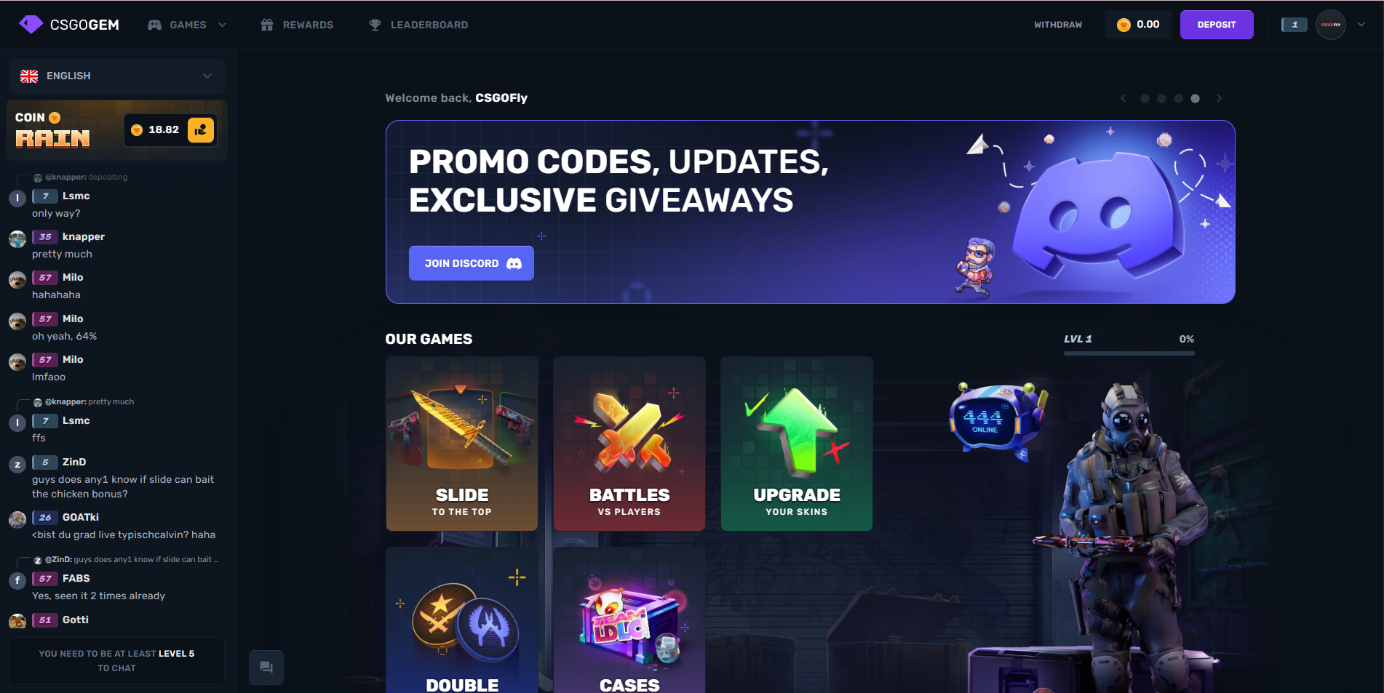Click the Deposit button
The height and width of the screenshot is (693, 1384).
1217,25
